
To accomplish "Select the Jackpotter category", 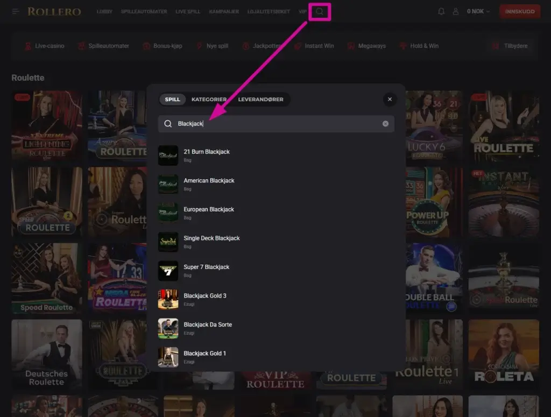I will pos(262,46).
